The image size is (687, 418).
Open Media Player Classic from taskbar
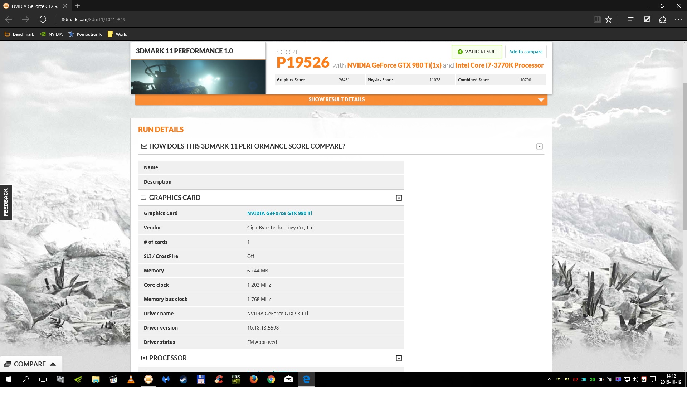pyautogui.click(x=113, y=379)
